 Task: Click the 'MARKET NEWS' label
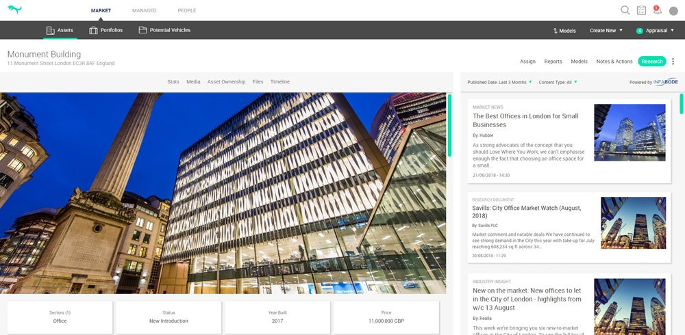(488, 107)
